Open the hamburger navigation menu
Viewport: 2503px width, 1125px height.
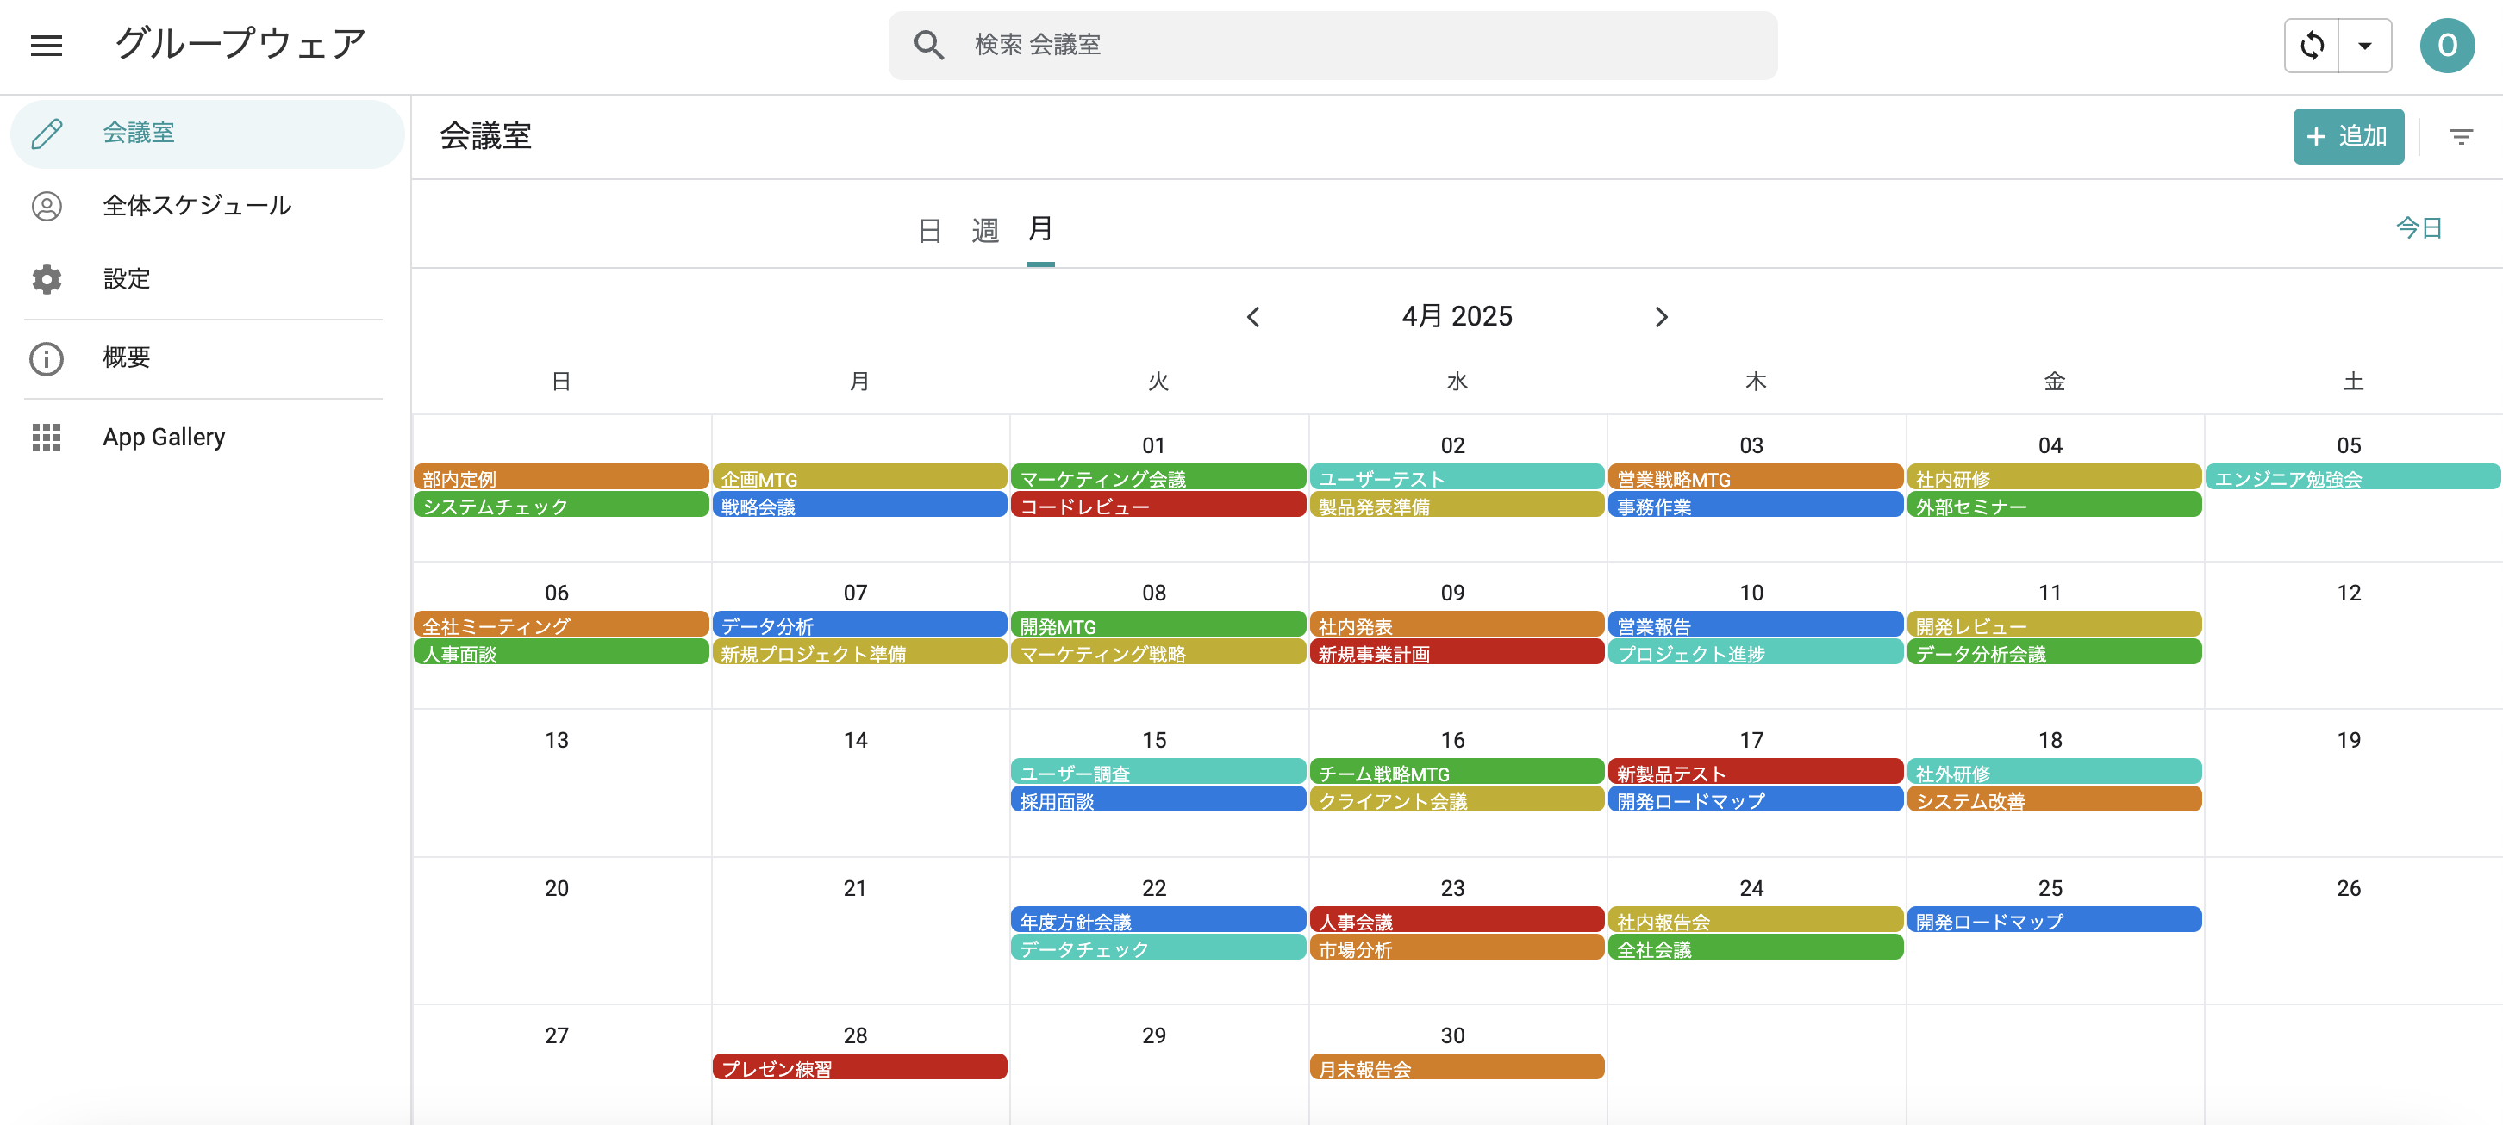[47, 46]
